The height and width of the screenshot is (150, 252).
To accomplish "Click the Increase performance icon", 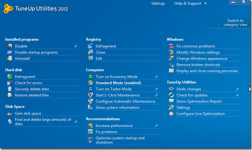I will pos(90,125).
